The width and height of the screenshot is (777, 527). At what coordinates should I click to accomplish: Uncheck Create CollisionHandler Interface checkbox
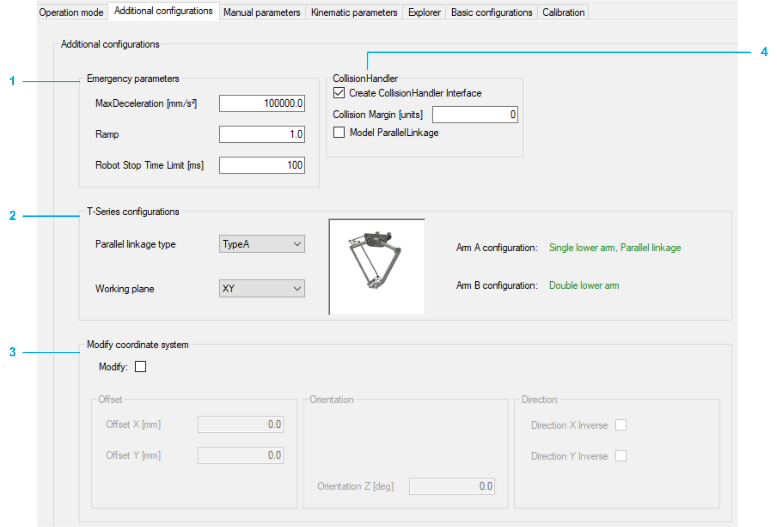pyautogui.click(x=339, y=93)
